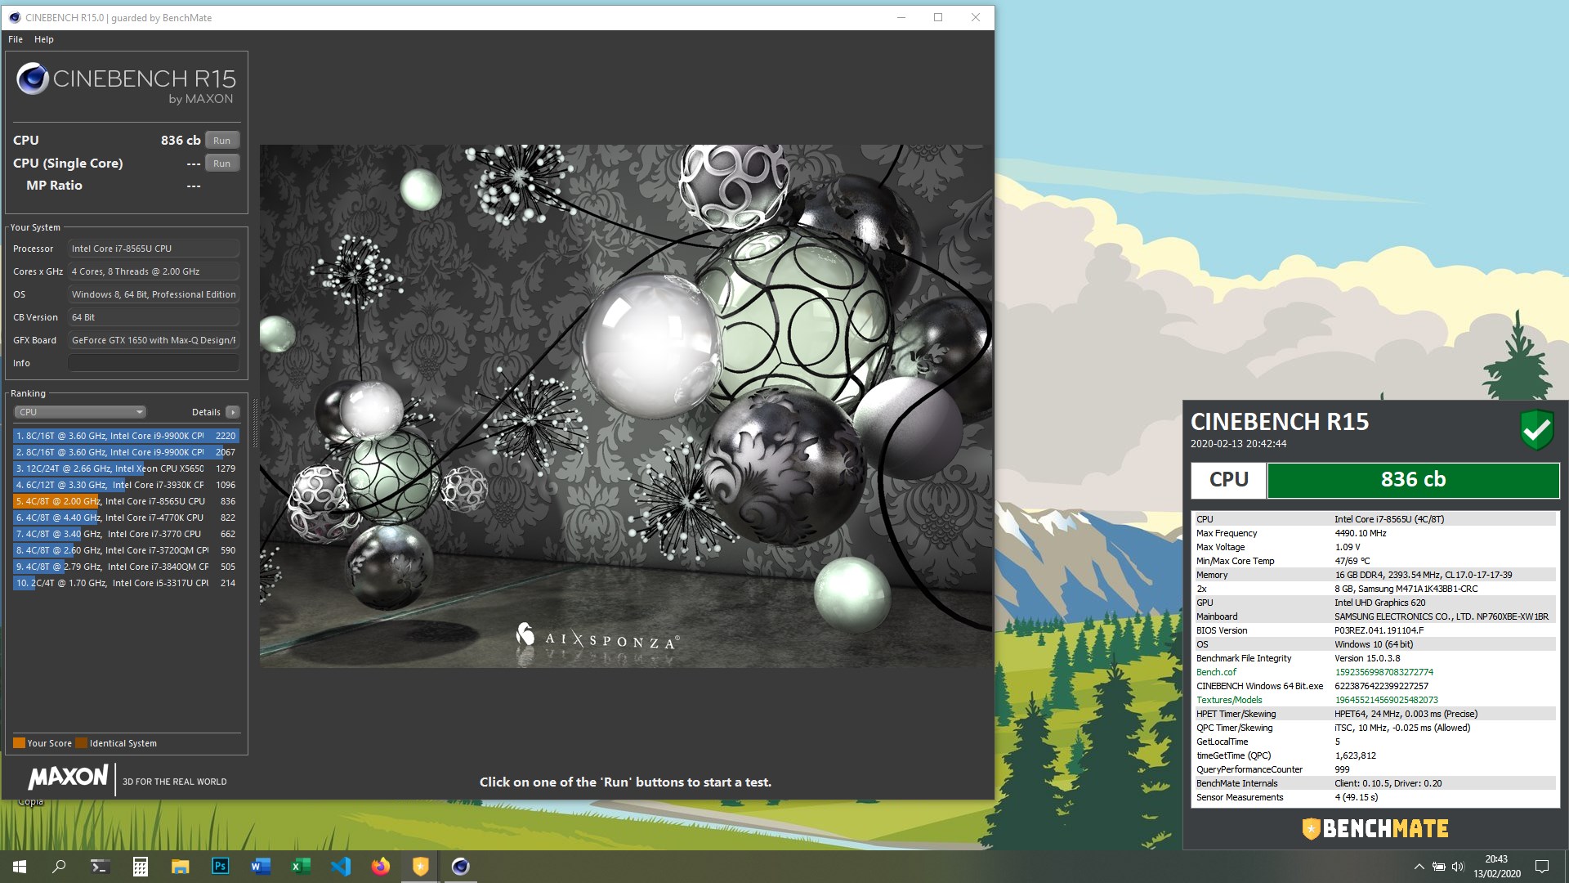Screen dimensions: 1569x883
Task: Click the volume icon in system tray
Action: [x=1458, y=867]
